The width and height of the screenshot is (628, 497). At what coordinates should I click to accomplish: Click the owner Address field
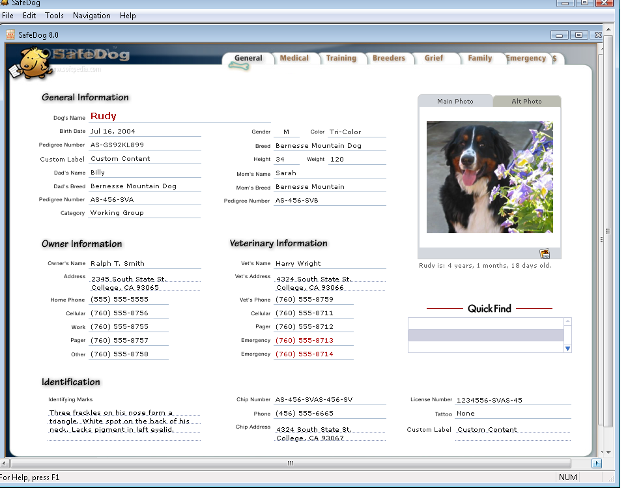point(145,283)
